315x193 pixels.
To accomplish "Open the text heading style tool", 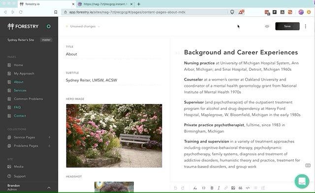I will [195, 188].
